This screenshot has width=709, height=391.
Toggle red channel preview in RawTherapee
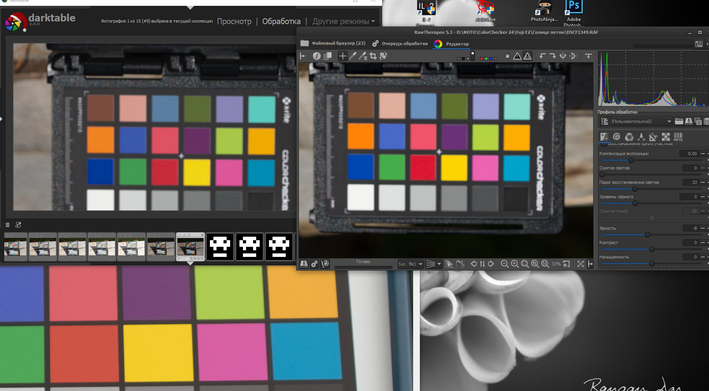(x=482, y=59)
